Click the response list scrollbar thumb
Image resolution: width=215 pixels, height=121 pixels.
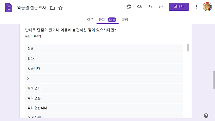click(188, 48)
